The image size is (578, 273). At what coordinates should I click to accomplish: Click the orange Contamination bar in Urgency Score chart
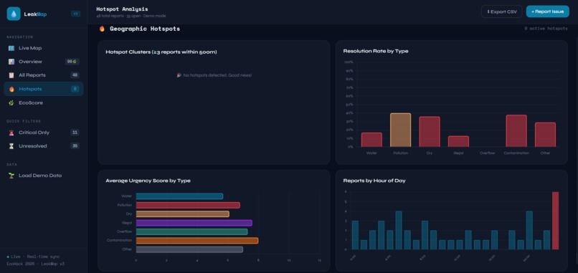tap(197, 241)
